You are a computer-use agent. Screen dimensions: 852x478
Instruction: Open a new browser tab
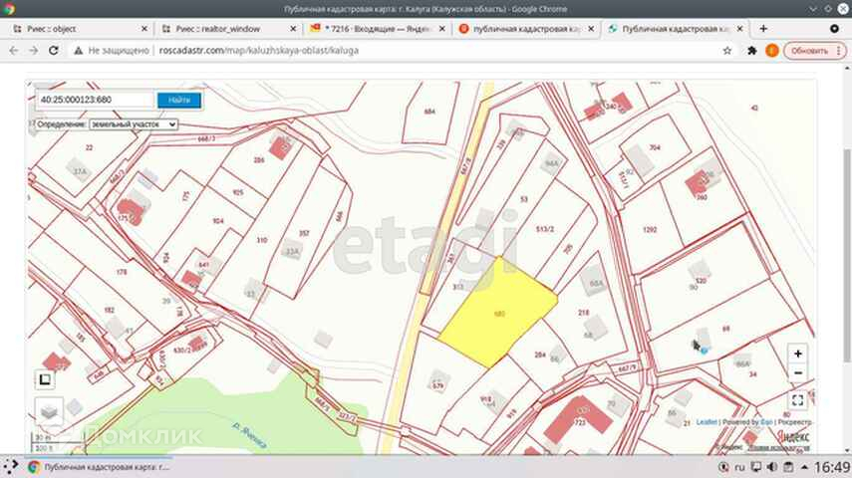click(764, 29)
